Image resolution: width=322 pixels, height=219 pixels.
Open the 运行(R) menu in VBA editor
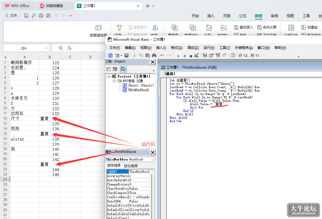pos(209,48)
